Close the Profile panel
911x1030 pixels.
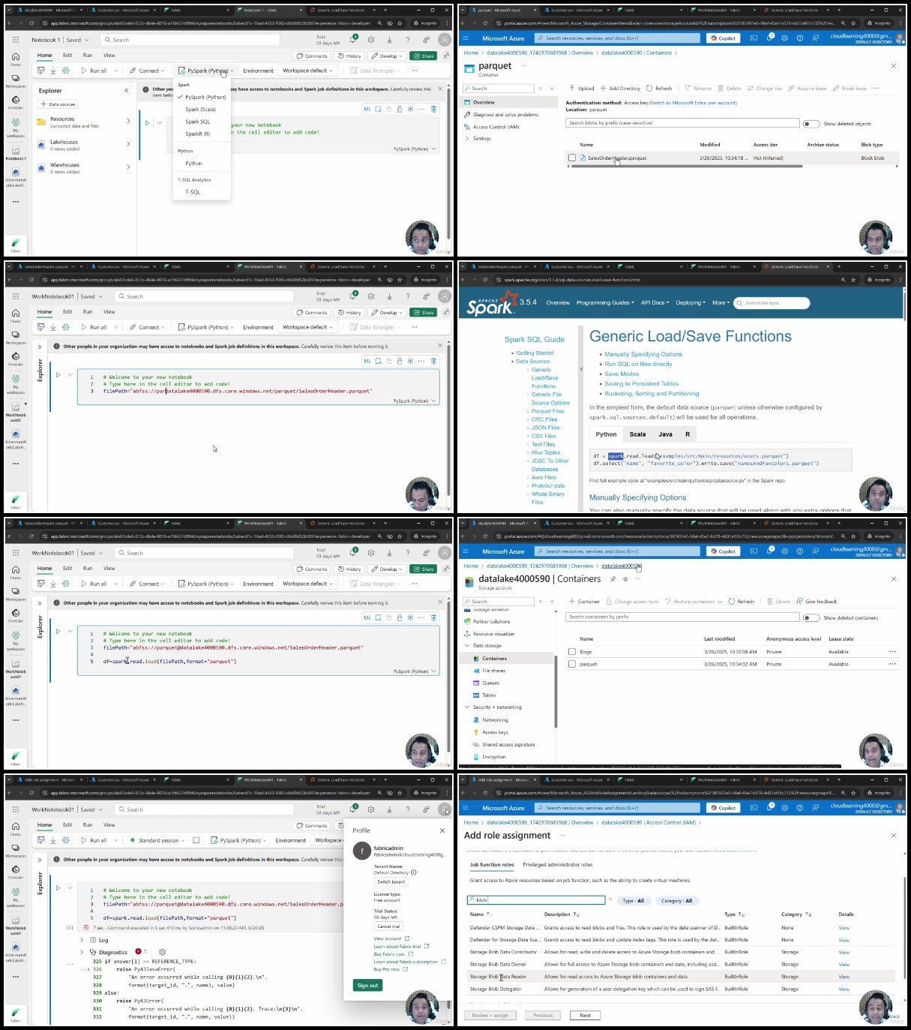442,830
